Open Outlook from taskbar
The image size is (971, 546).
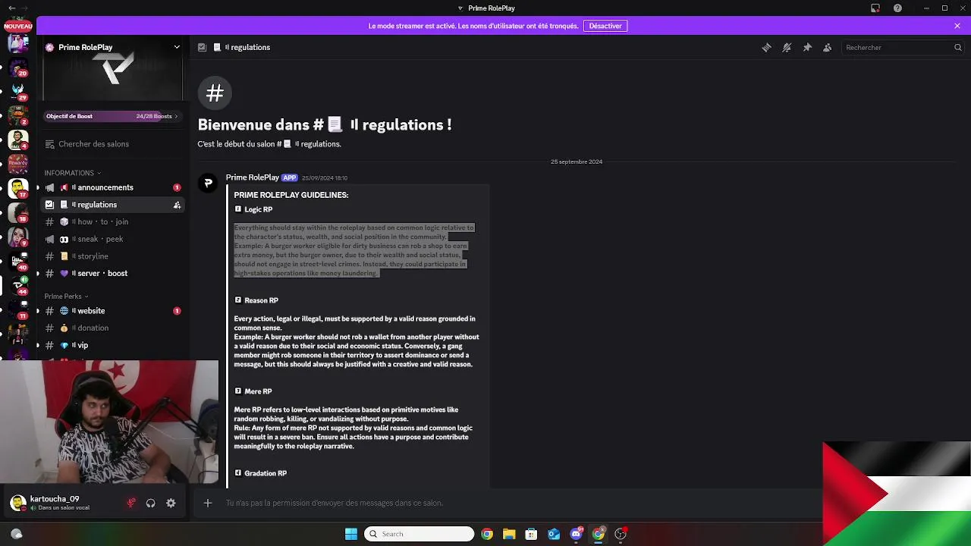tap(554, 534)
